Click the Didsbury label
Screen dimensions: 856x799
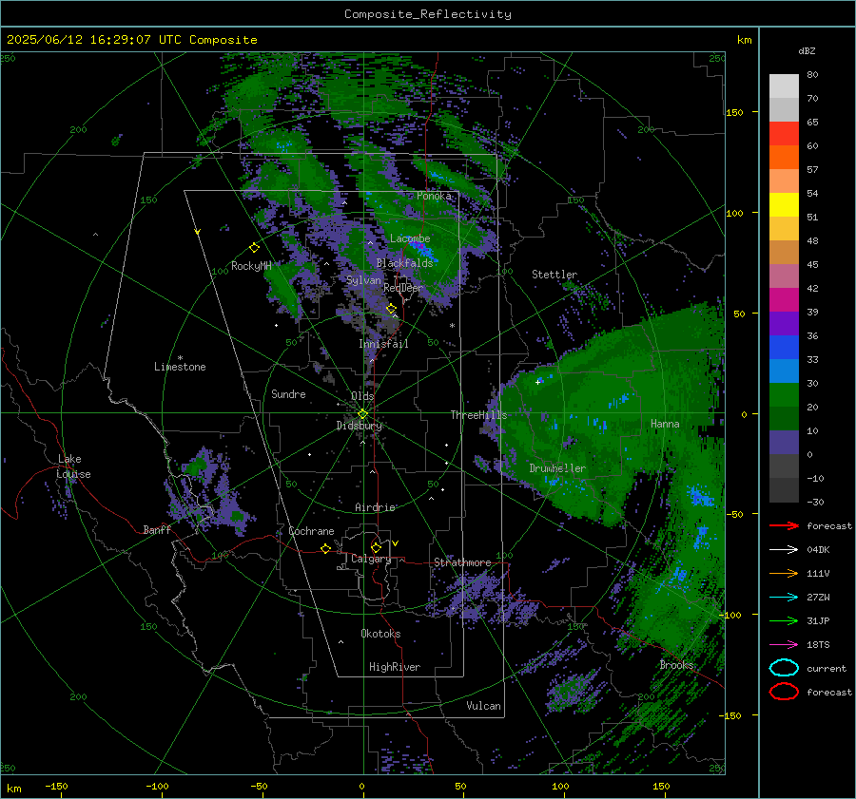tap(359, 426)
